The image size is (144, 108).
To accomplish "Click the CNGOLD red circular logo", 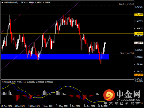I will tap(109, 95).
